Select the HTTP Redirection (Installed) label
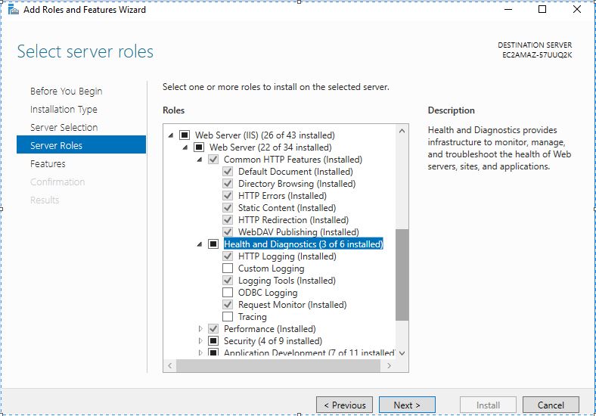 pyautogui.click(x=293, y=220)
